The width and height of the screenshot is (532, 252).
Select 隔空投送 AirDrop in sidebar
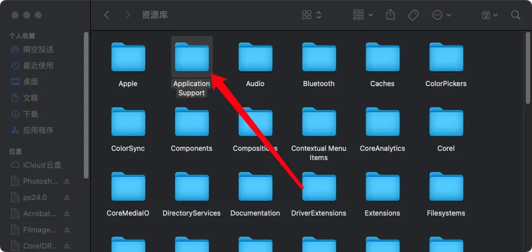[x=38, y=50]
